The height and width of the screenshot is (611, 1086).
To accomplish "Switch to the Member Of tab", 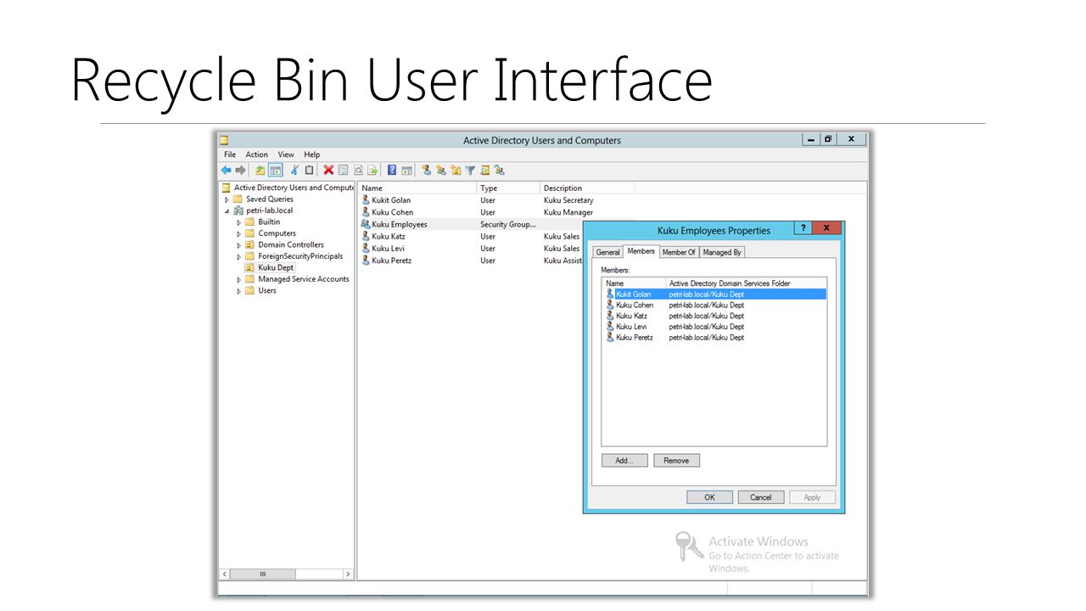I will click(679, 252).
